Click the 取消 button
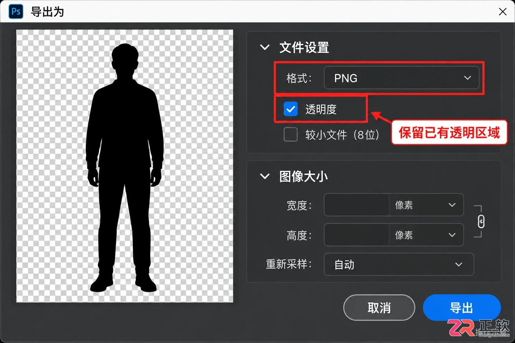The width and height of the screenshot is (515, 343). 379,308
